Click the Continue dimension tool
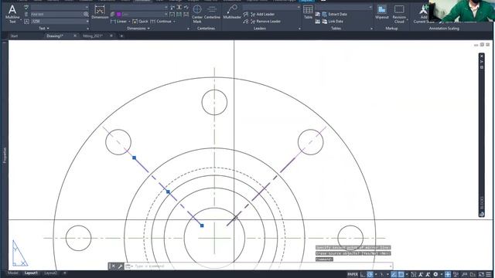 [x=161, y=22]
